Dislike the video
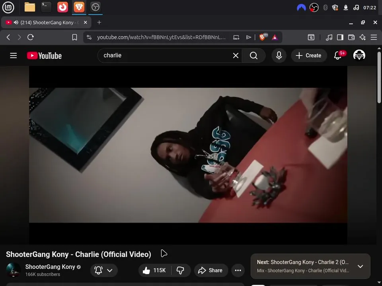 point(181,270)
